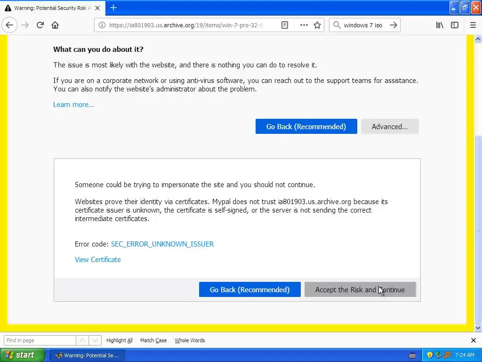This screenshot has width=482, height=362.
Task: Click the on-screen keyboard tray icon
Action: (412, 355)
